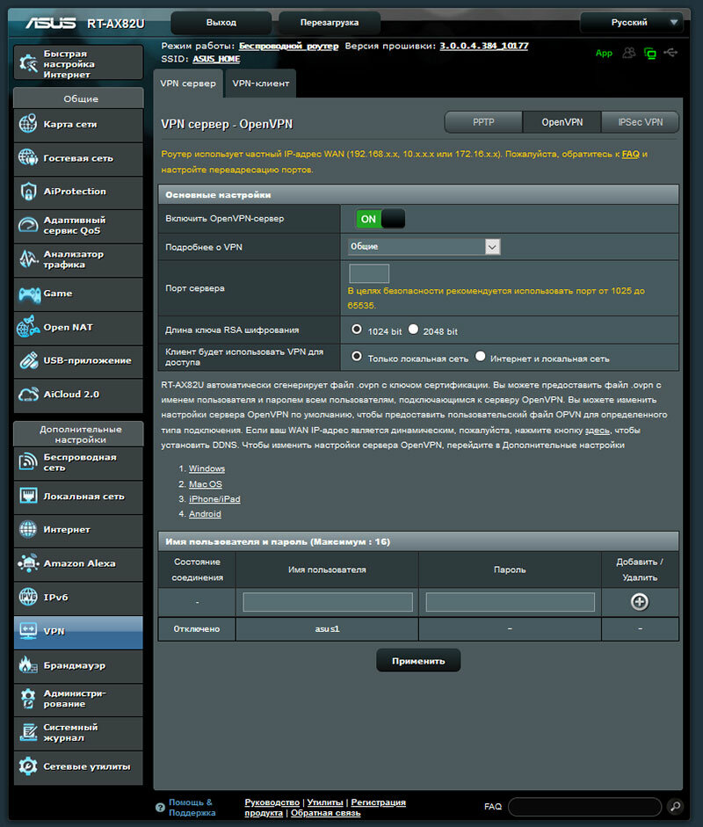
Task: Open the Mac OS setup instructions link
Action: click(x=205, y=483)
